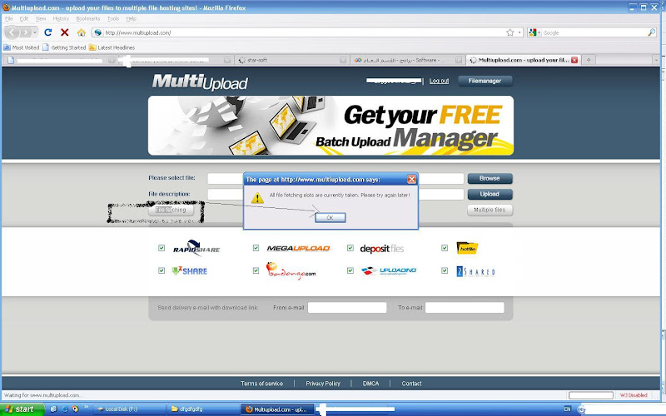The width and height of the screenshot is (666, 416).
Task: Click the MultiUpload site logo
Action: pos(200,82)
